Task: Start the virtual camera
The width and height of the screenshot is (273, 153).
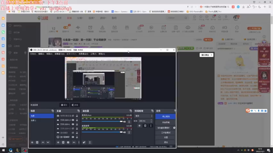Action: pyautogui.click(x=164, y=128)
